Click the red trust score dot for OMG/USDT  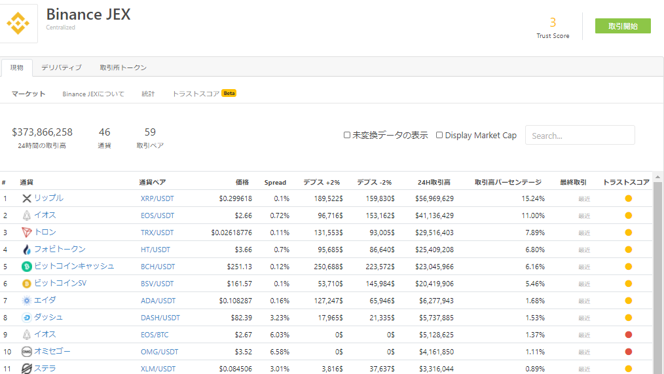pos(628,352)
